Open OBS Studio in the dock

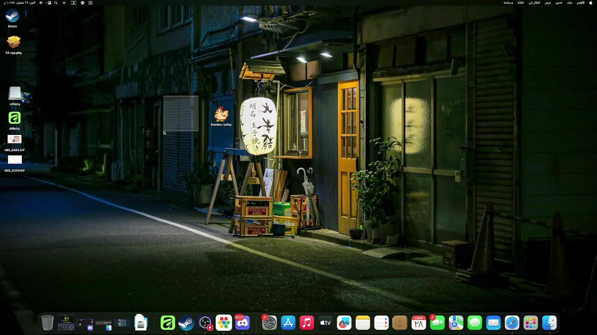click(x=205, y=322)
